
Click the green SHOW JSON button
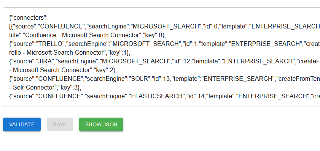101,124
